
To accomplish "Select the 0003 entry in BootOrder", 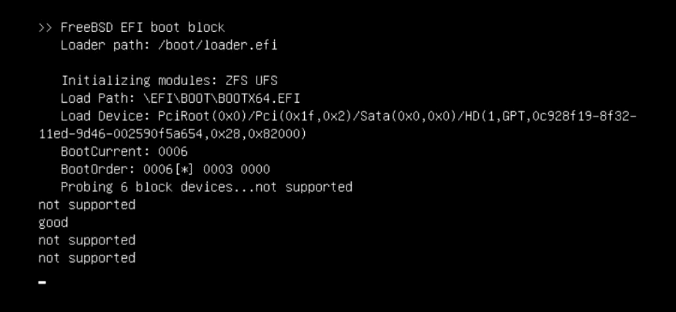I will [218, 169].
